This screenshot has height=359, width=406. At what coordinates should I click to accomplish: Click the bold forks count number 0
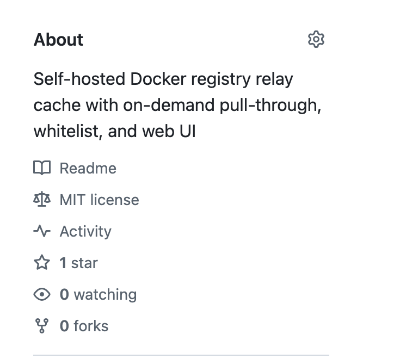pos(64,326)
